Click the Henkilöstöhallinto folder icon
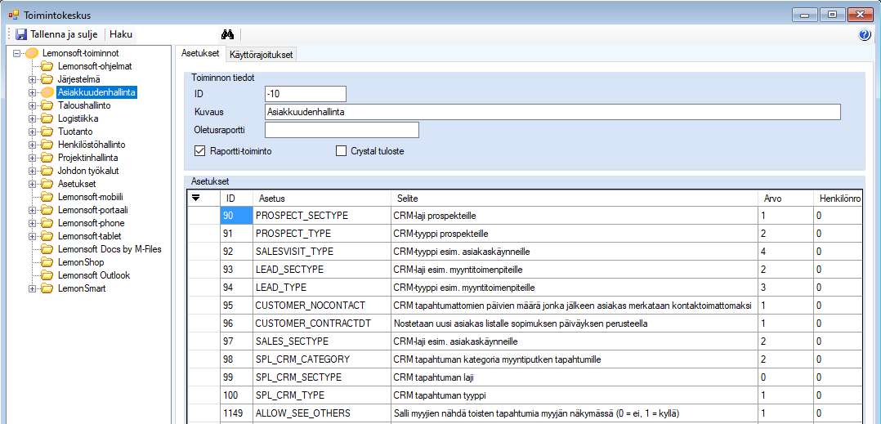This screenshot has height=424, width=881. (47, 145)
